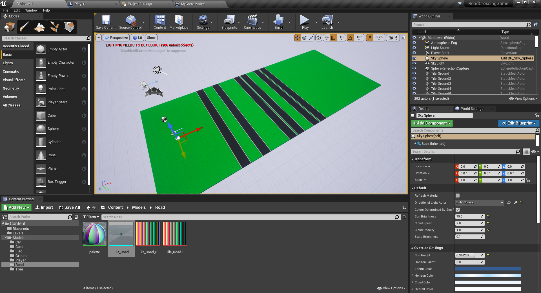The width and height of the screenshot is (541, 293).
Task: Open Directional Light Actor dropdown
Action: click(480, 203)
